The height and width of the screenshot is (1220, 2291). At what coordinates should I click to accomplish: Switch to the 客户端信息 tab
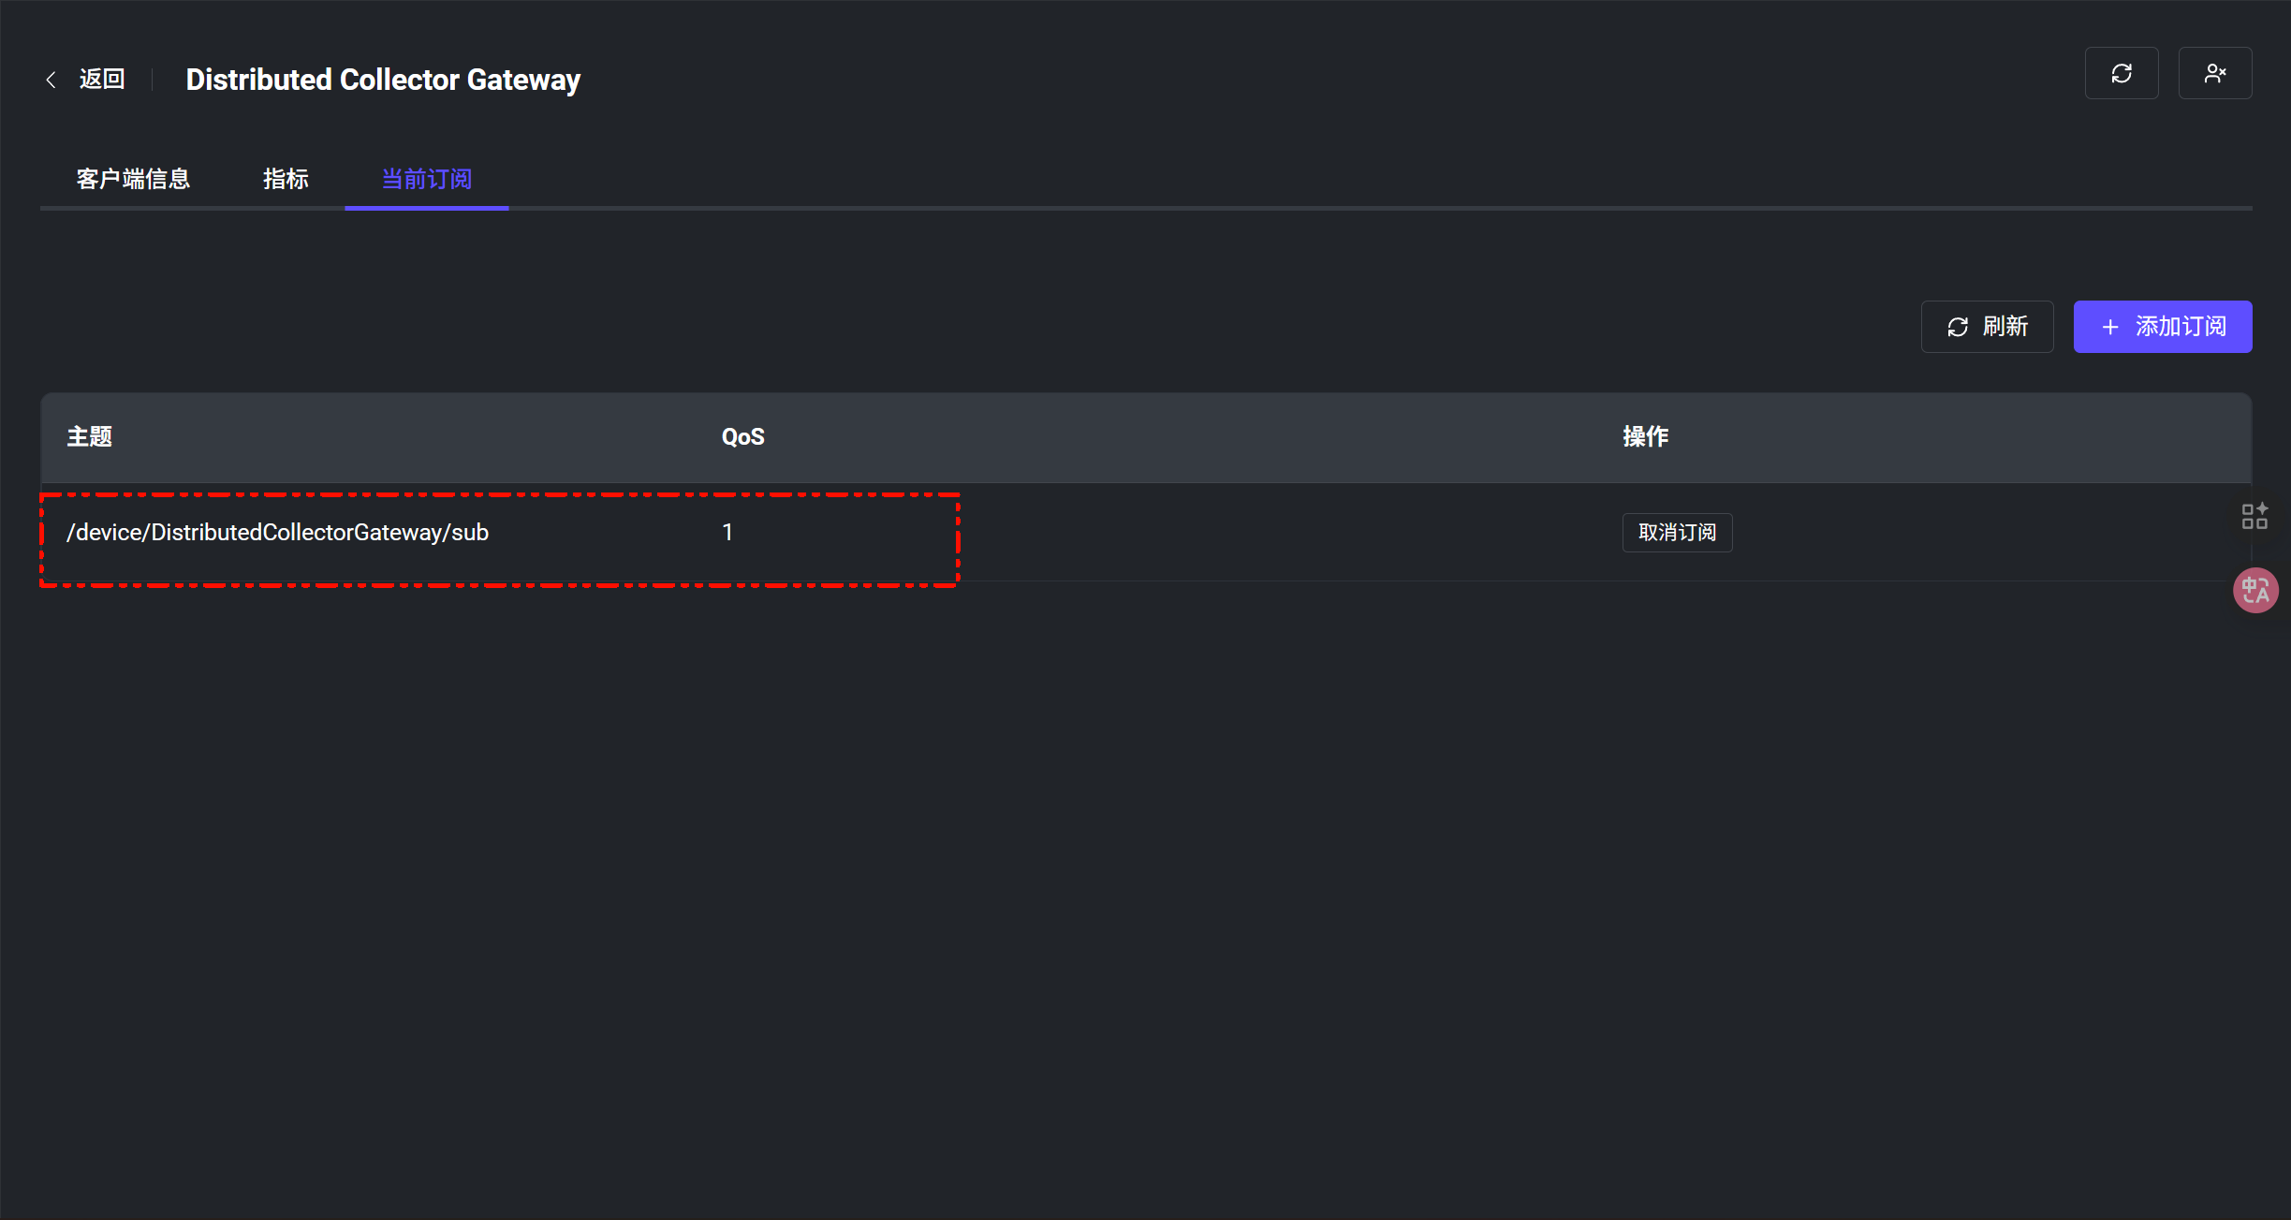[x=133, y=179]
